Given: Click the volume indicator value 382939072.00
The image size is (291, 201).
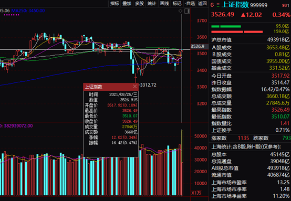Looking at the screenshot, I should coord(18,126).
